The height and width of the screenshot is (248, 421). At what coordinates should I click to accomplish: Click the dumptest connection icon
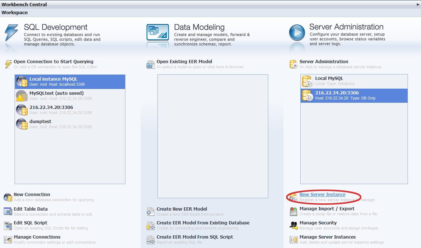point(22,124)
